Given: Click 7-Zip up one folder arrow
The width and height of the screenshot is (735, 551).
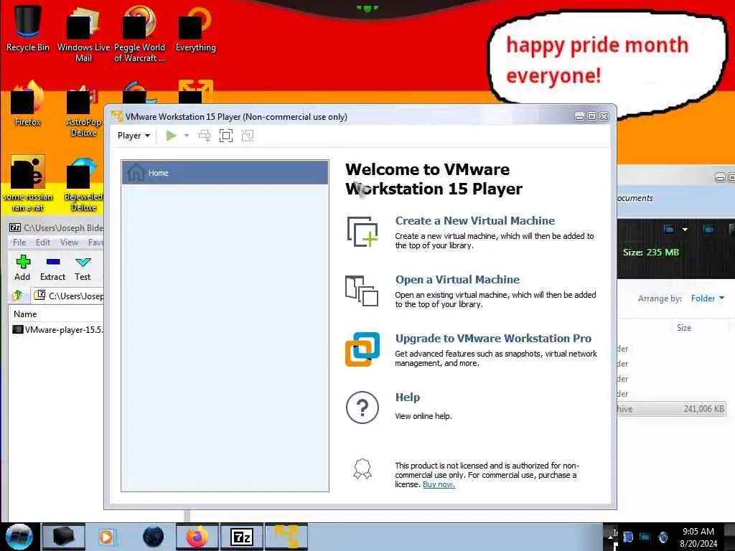Looking at the screenshot, I should (17, 296).
